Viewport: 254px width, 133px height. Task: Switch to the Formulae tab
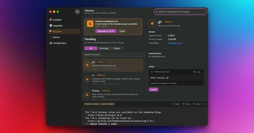[104, 48]
